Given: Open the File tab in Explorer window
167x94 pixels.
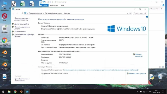Looking at the screenshot, I should [45, 5].
